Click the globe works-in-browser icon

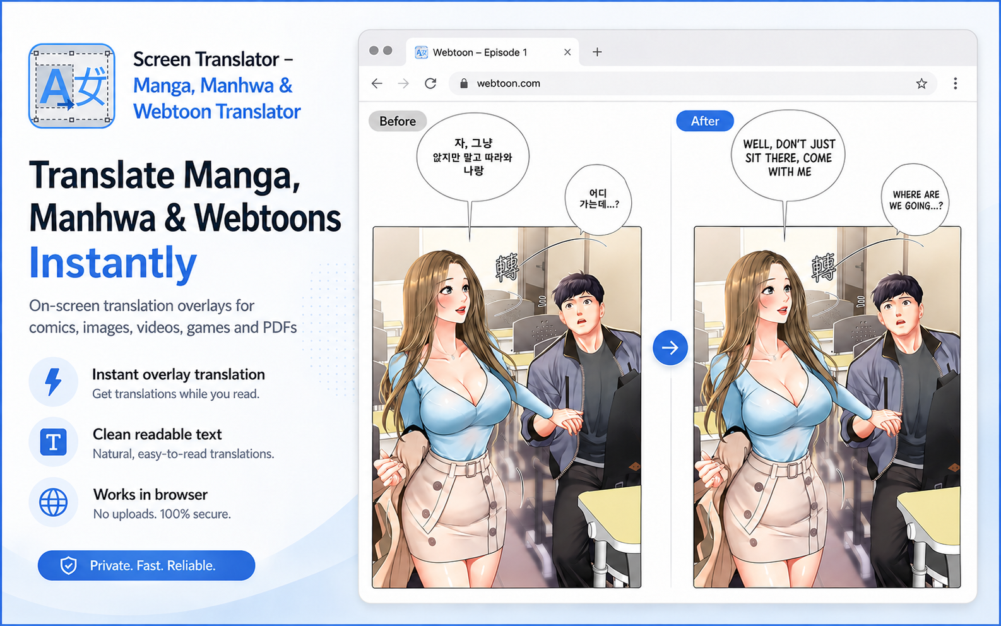pyautogui.click(x=54, y=502)
